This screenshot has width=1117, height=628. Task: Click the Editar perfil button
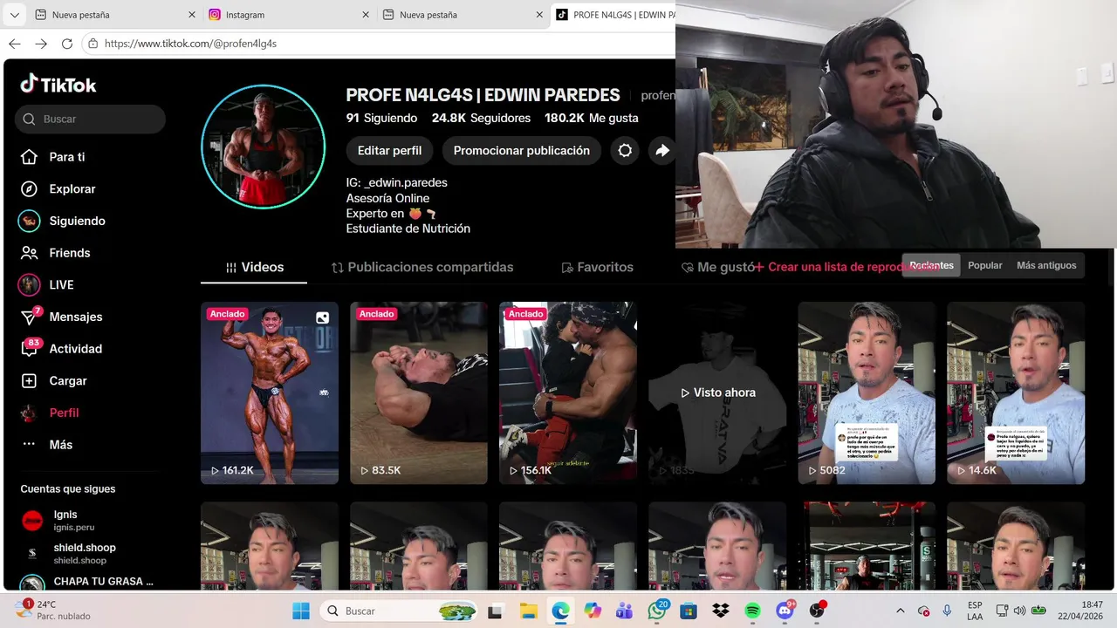(x=389, y=151)
